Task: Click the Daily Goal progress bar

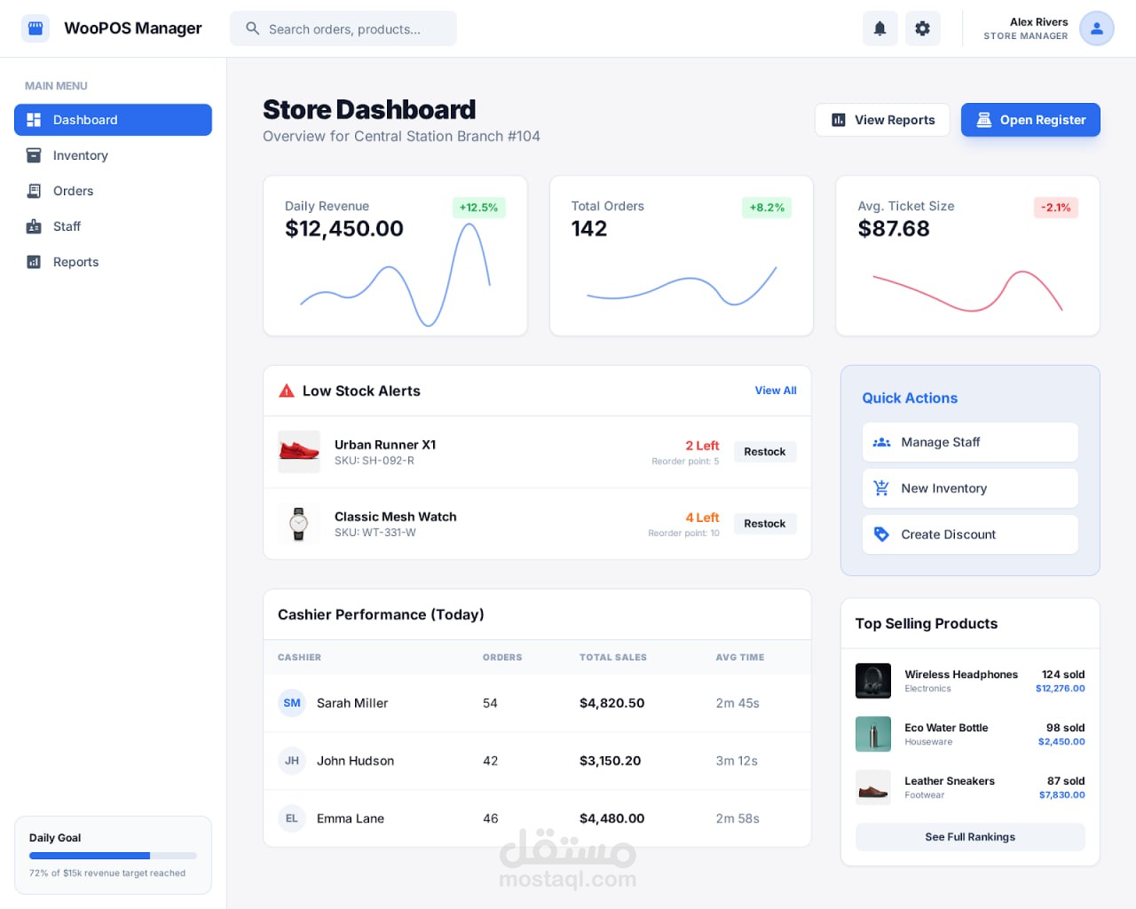Action: 113,856
